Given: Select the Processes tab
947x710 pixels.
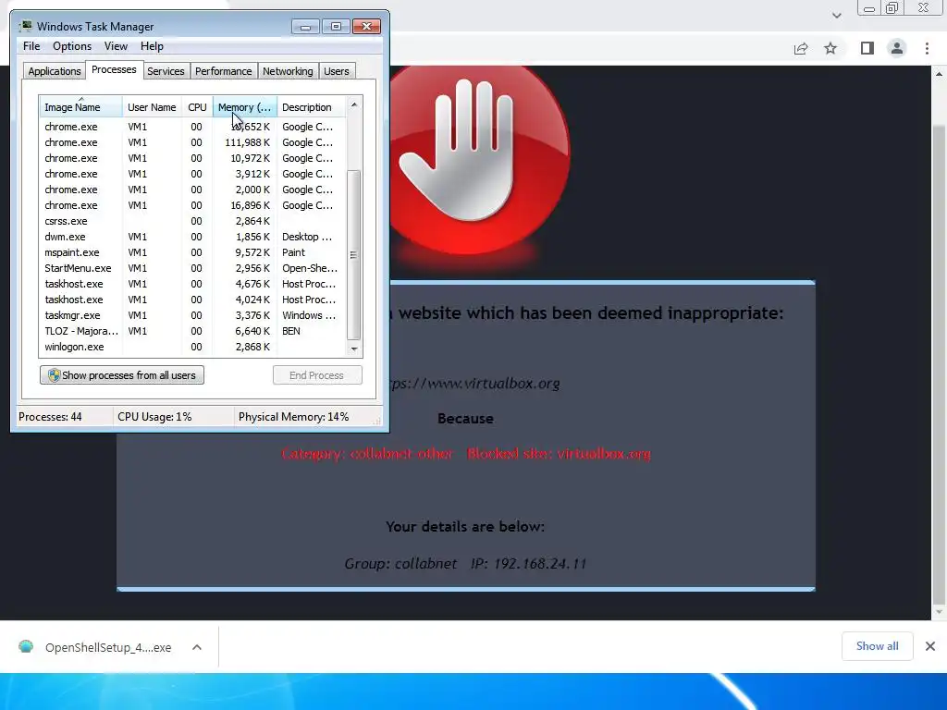Looking at the screenshot, I should (x=114, y=69).
